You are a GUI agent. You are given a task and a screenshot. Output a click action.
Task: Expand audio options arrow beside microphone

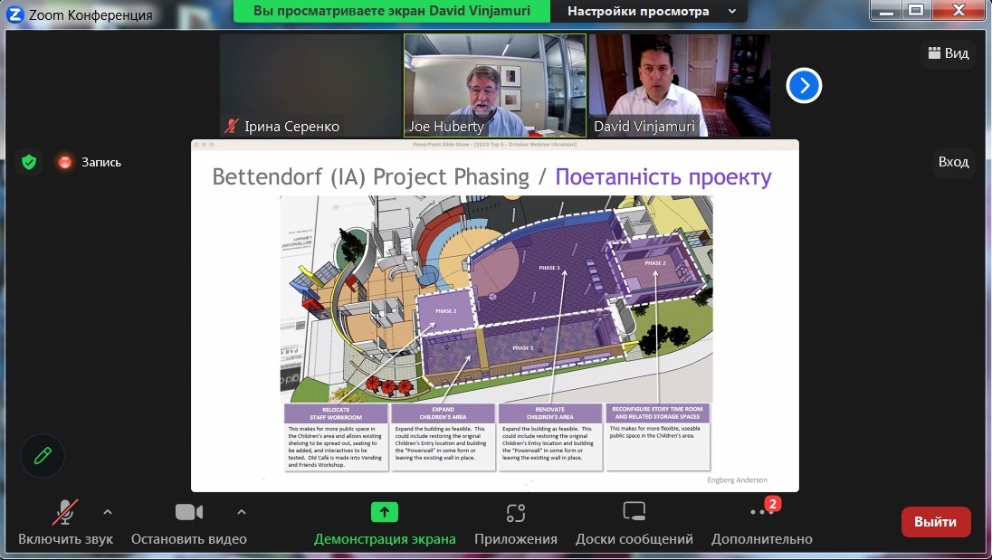[x=108, y=512]
